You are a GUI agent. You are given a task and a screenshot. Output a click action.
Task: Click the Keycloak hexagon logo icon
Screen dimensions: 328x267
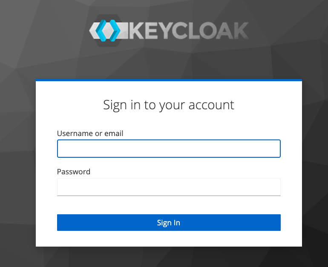coord(108,31)
